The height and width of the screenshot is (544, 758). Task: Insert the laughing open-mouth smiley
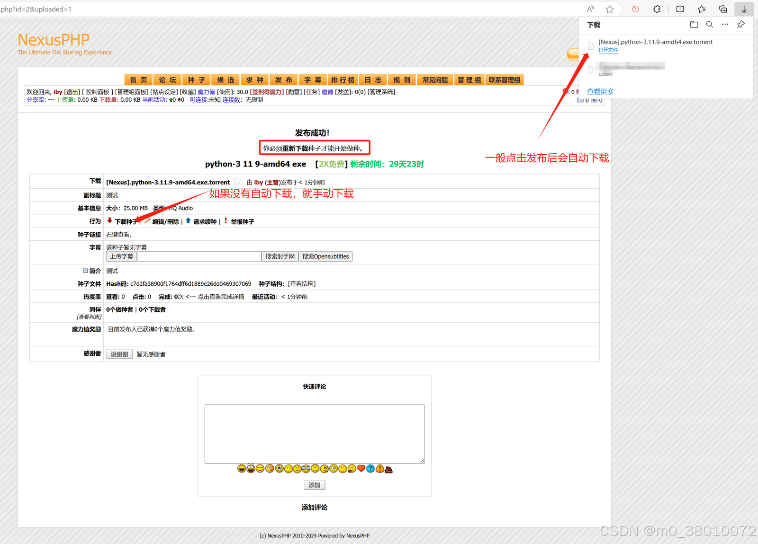click(242, 468)
